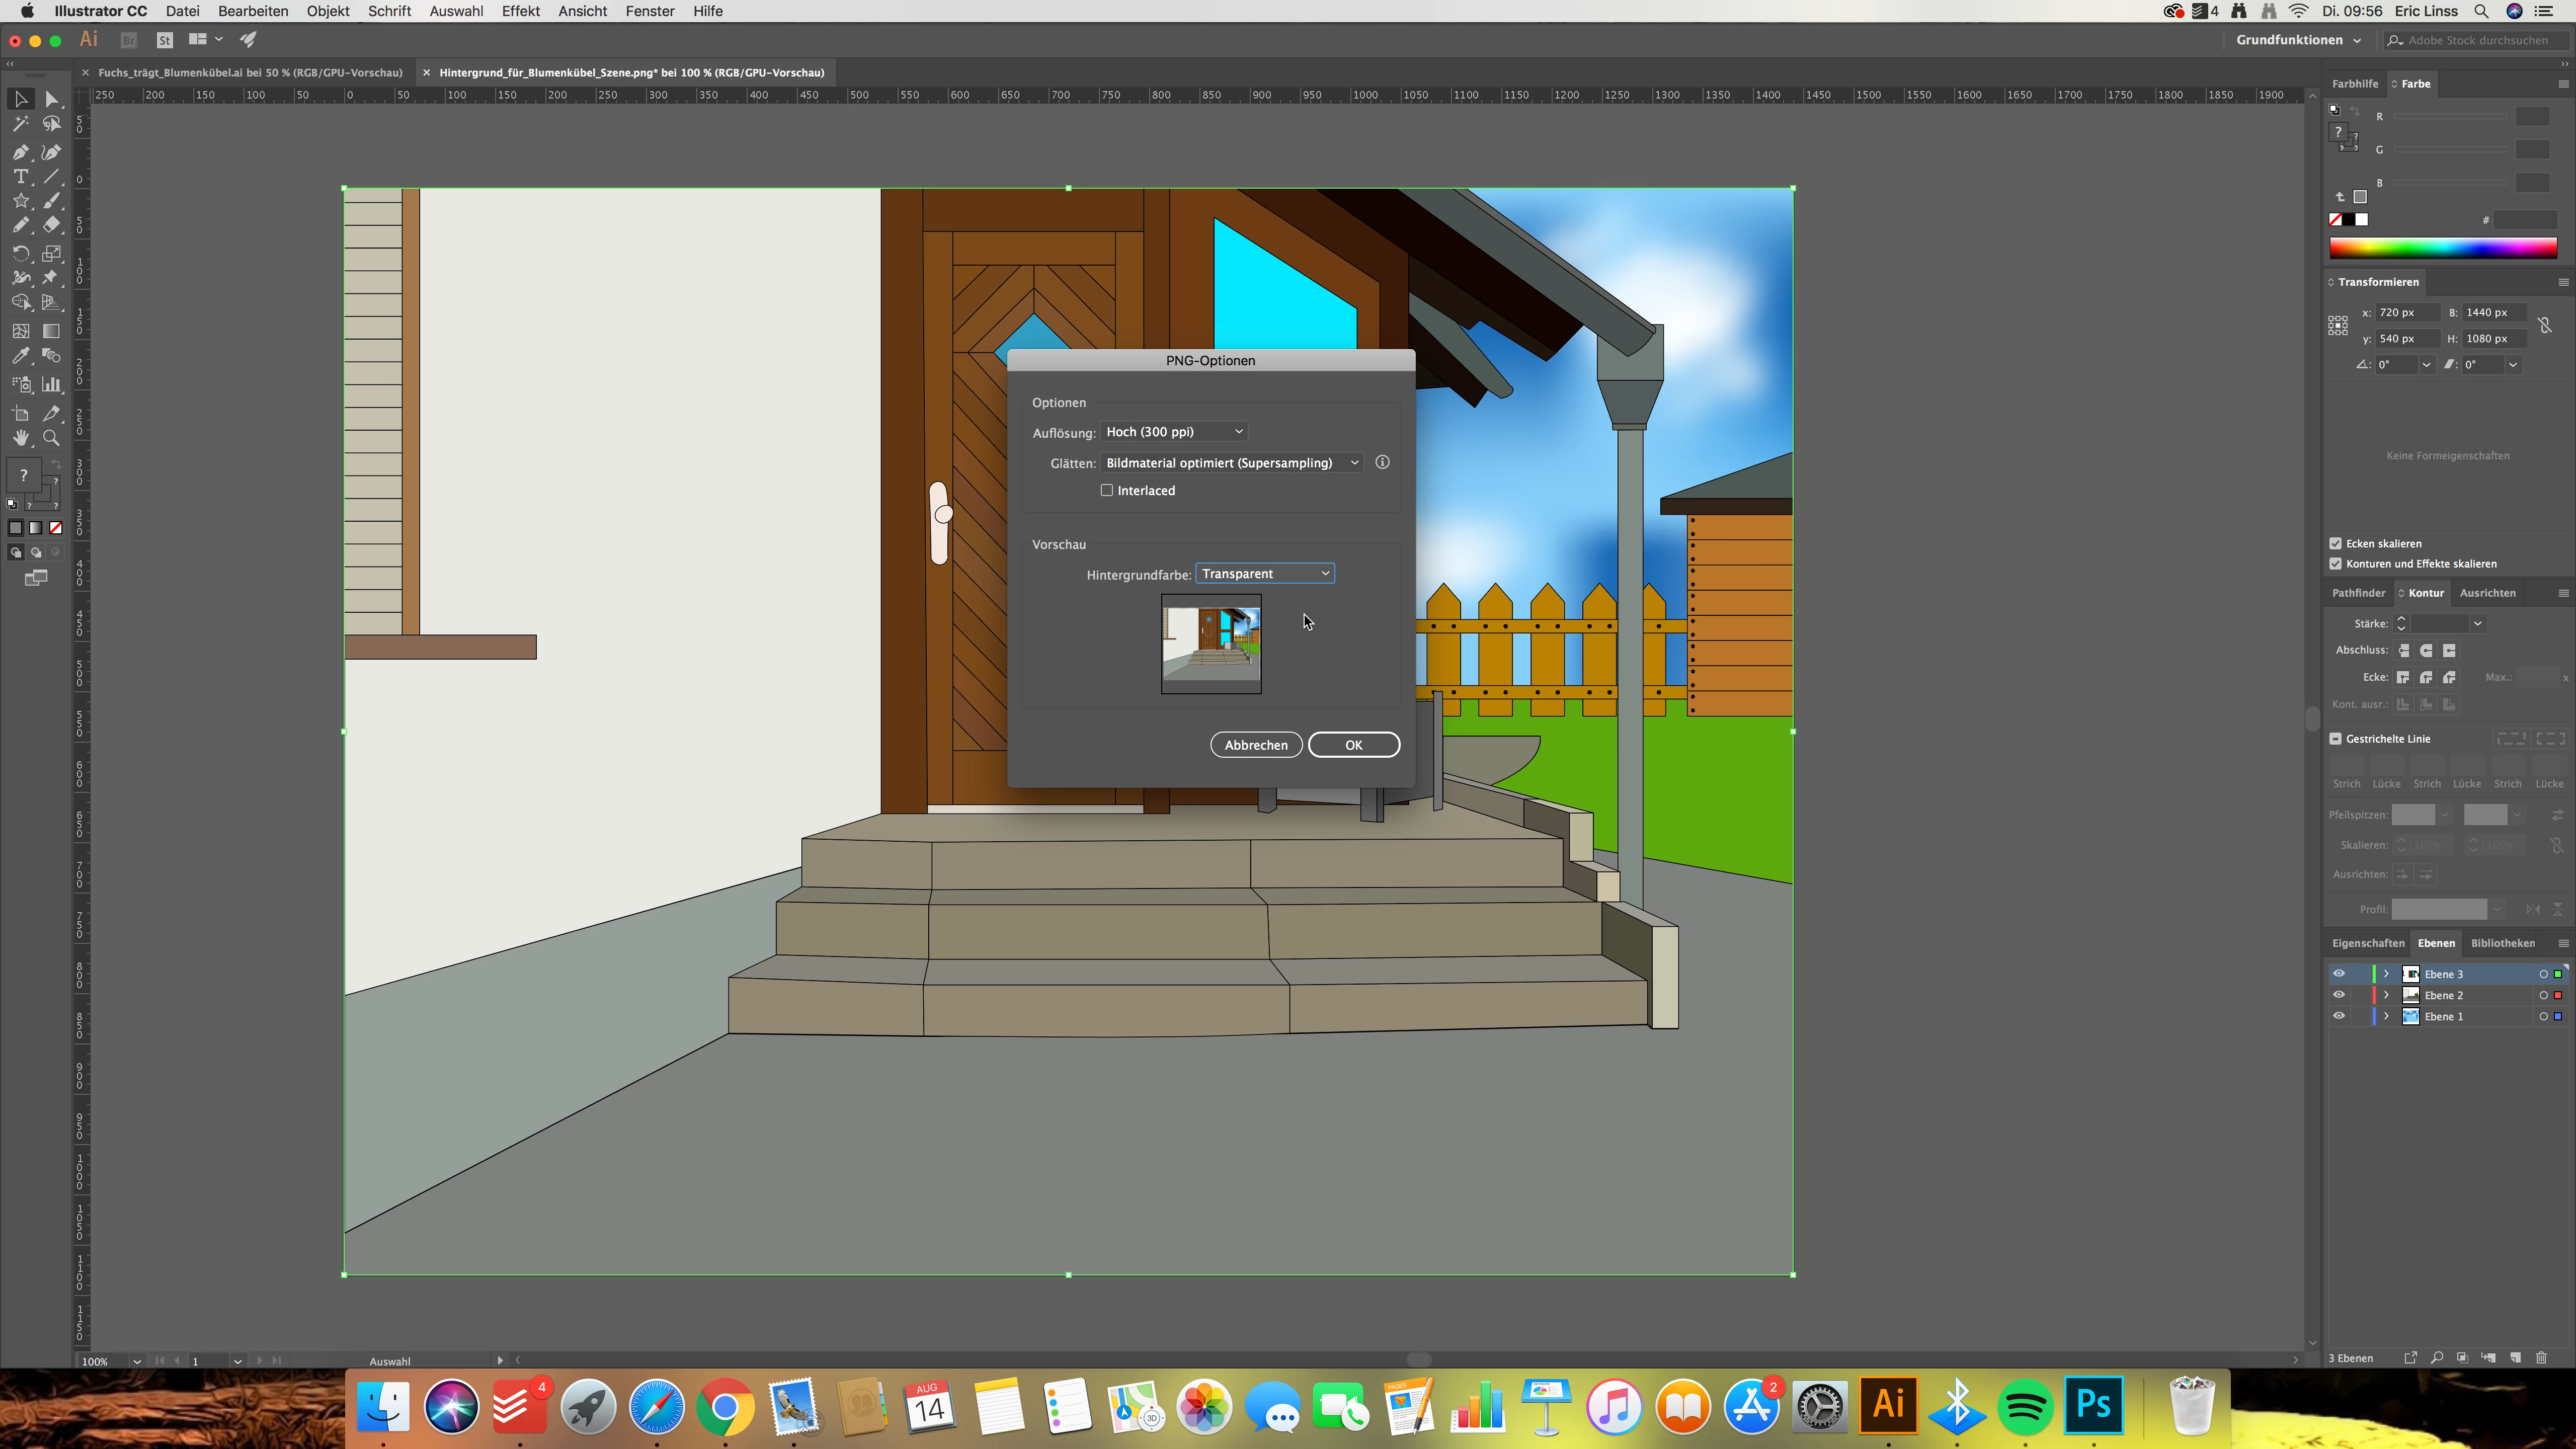Image resolution: width=2576 pixels, height=1449 pixels.
Task: Uncheck Ecken skalieren option
Action: point(2336,543)
